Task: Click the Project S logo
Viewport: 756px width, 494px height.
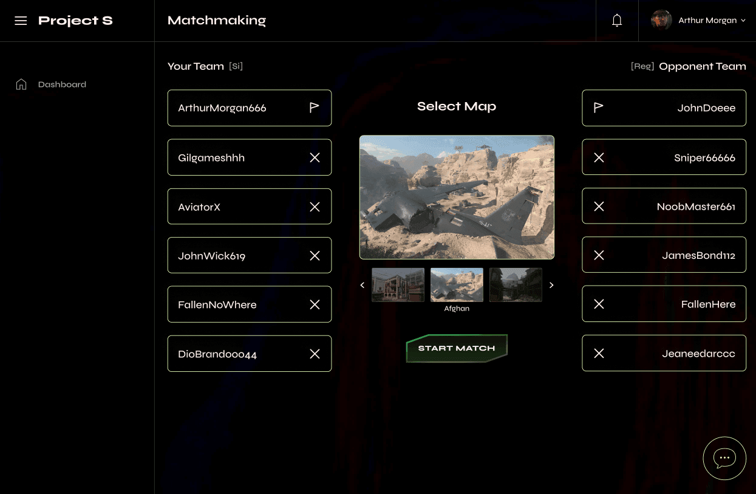Action: (x=75, y=20)
